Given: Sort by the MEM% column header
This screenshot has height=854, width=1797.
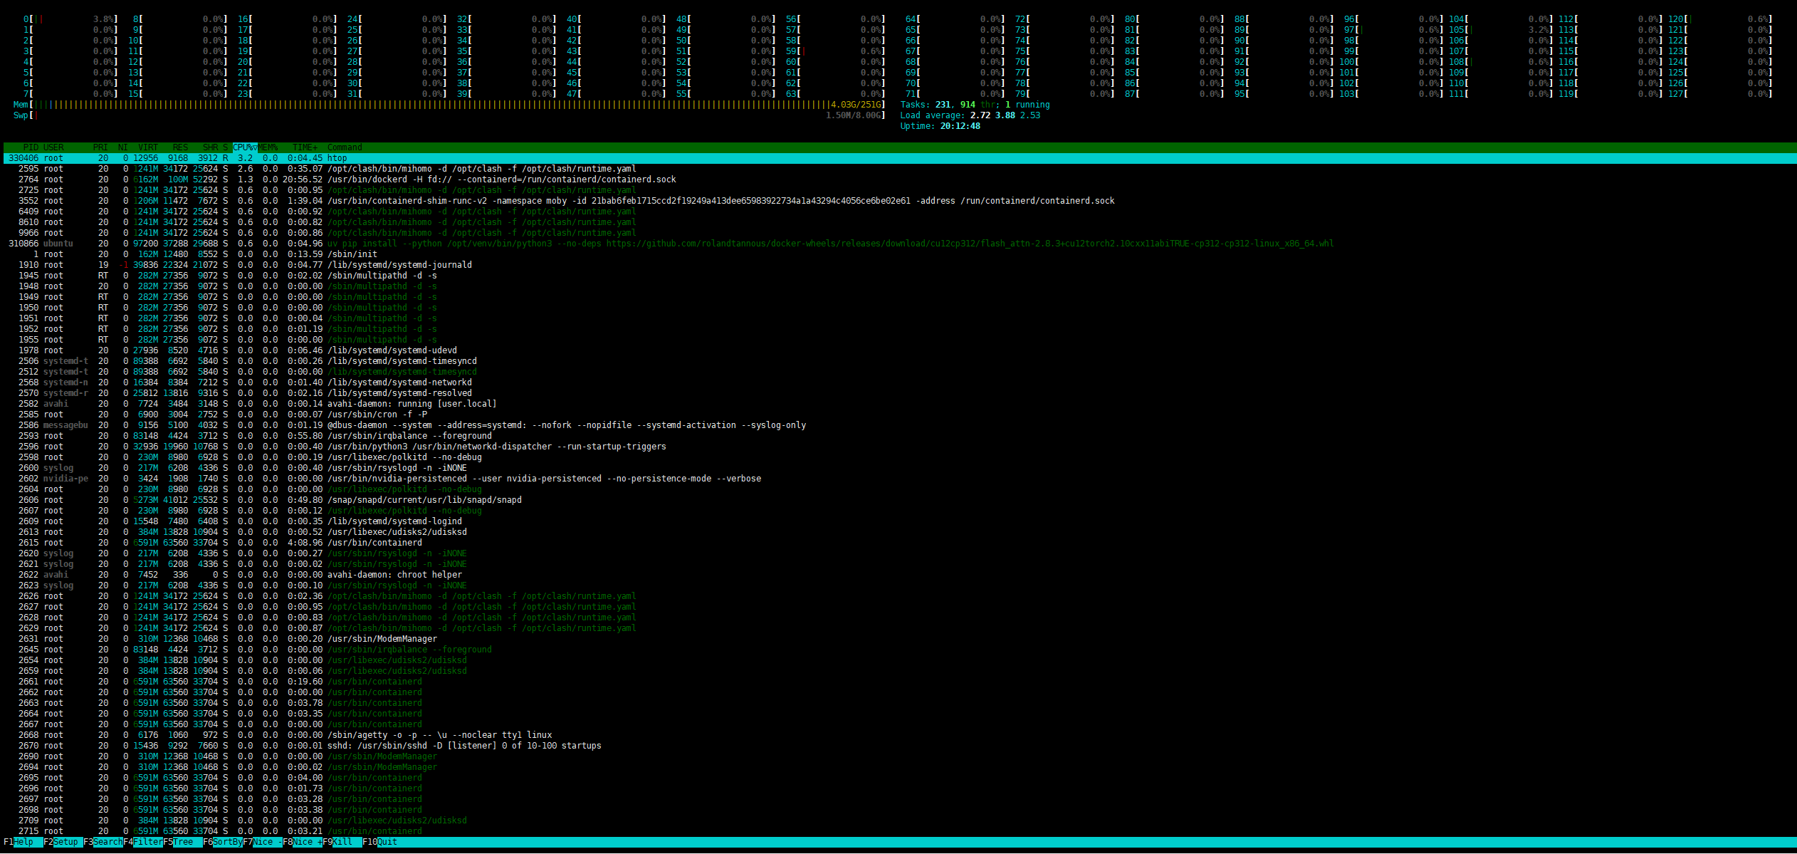Looking at the screenshot, I should tap(268, 147).
